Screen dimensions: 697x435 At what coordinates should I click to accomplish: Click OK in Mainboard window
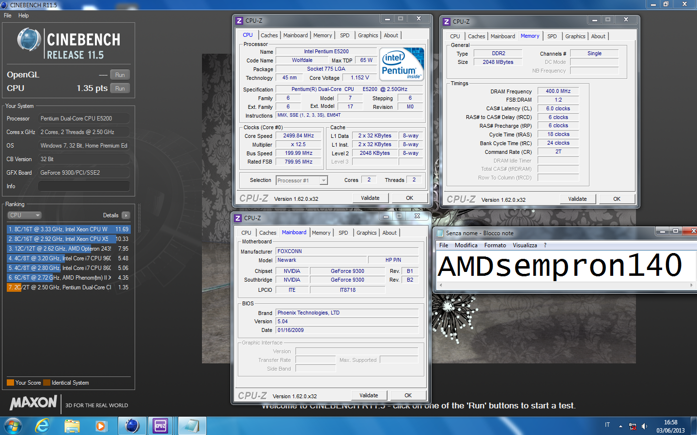point(408,395)
